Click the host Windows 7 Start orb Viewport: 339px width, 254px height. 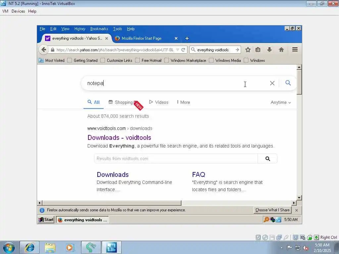pos(9,248)
